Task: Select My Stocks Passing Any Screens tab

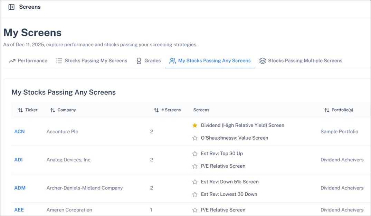Action: click(x=210, y=61)
